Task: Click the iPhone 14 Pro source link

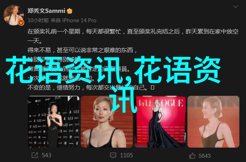Action: pos(79,21)
